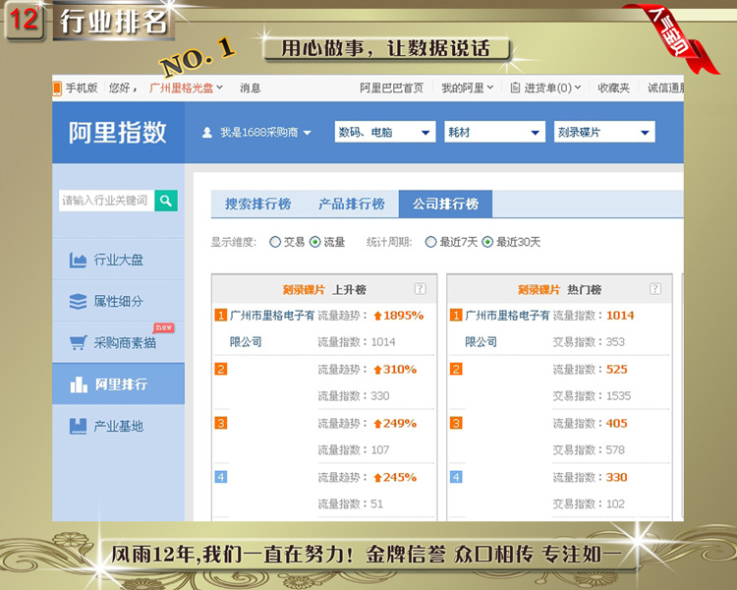The image size is (737, 590).
Task: Click the 行业大盘 chart icon
Action: [x=79, y=261]
